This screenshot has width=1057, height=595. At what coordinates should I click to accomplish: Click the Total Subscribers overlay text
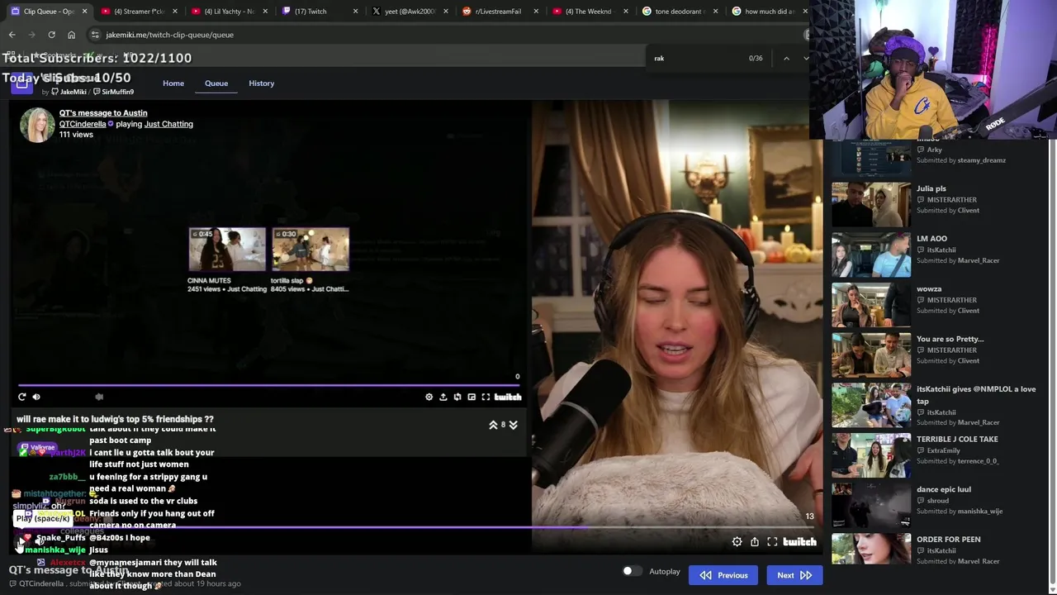(x=97, y=58)
